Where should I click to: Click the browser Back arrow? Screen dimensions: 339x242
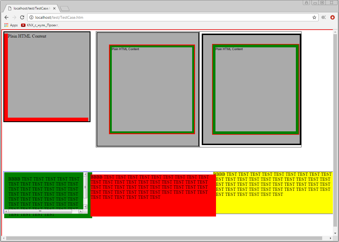[x=6, y=17]
